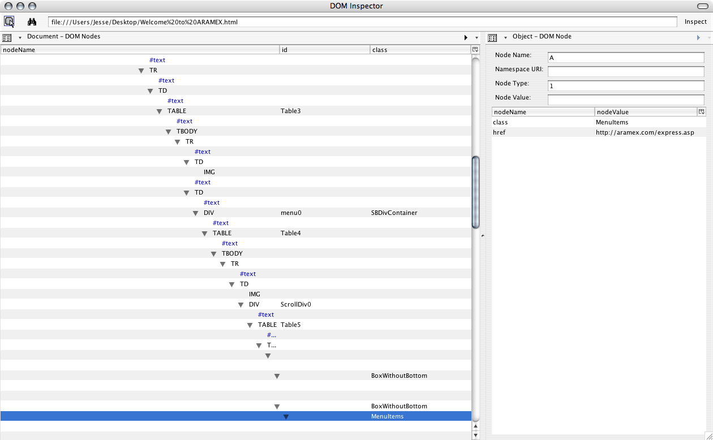Screen dimensions: 713x440
Task: Click the splitter grippy between the two panes
Action: (x=482, y=236)
